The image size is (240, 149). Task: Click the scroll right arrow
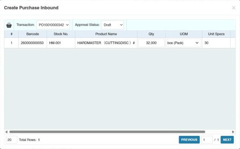point(233,132)
